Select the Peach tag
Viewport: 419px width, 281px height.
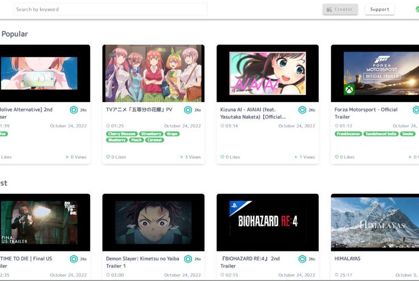(136, 140)
